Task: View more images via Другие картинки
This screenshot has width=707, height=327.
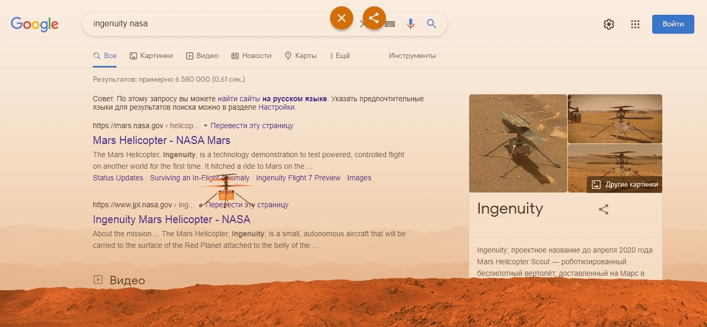Action: click(624, 185)
